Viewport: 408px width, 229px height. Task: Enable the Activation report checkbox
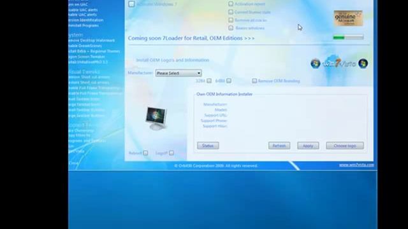coord(231,4)
